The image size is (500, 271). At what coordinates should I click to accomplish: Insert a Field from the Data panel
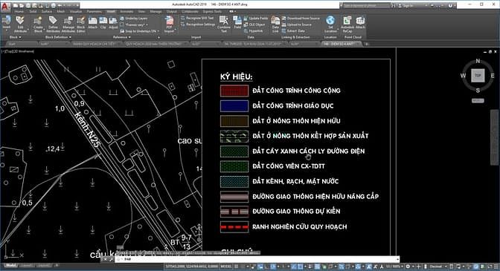pos(237,23)
